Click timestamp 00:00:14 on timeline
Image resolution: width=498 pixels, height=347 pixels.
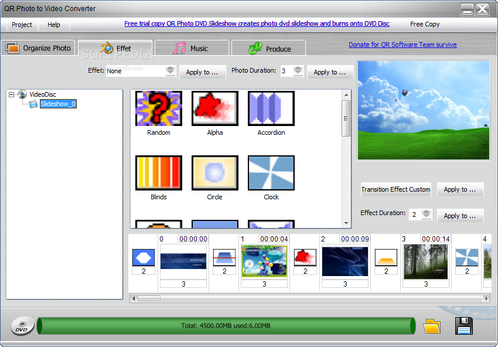tap(436, 239)
